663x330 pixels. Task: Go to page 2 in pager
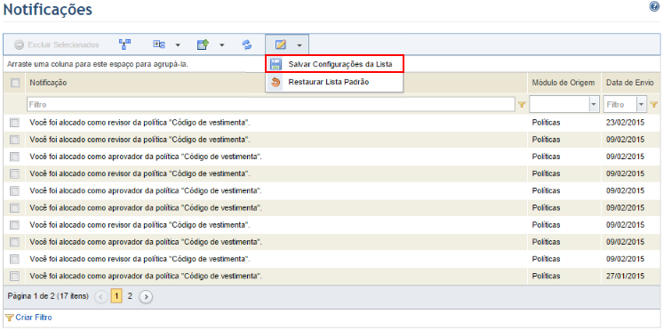click(x=130, y=296)
